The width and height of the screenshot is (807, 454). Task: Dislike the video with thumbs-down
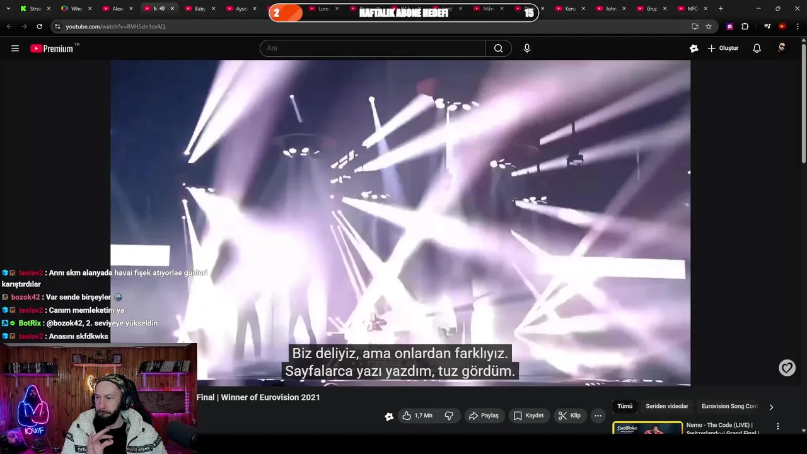(x=449, y=416)
